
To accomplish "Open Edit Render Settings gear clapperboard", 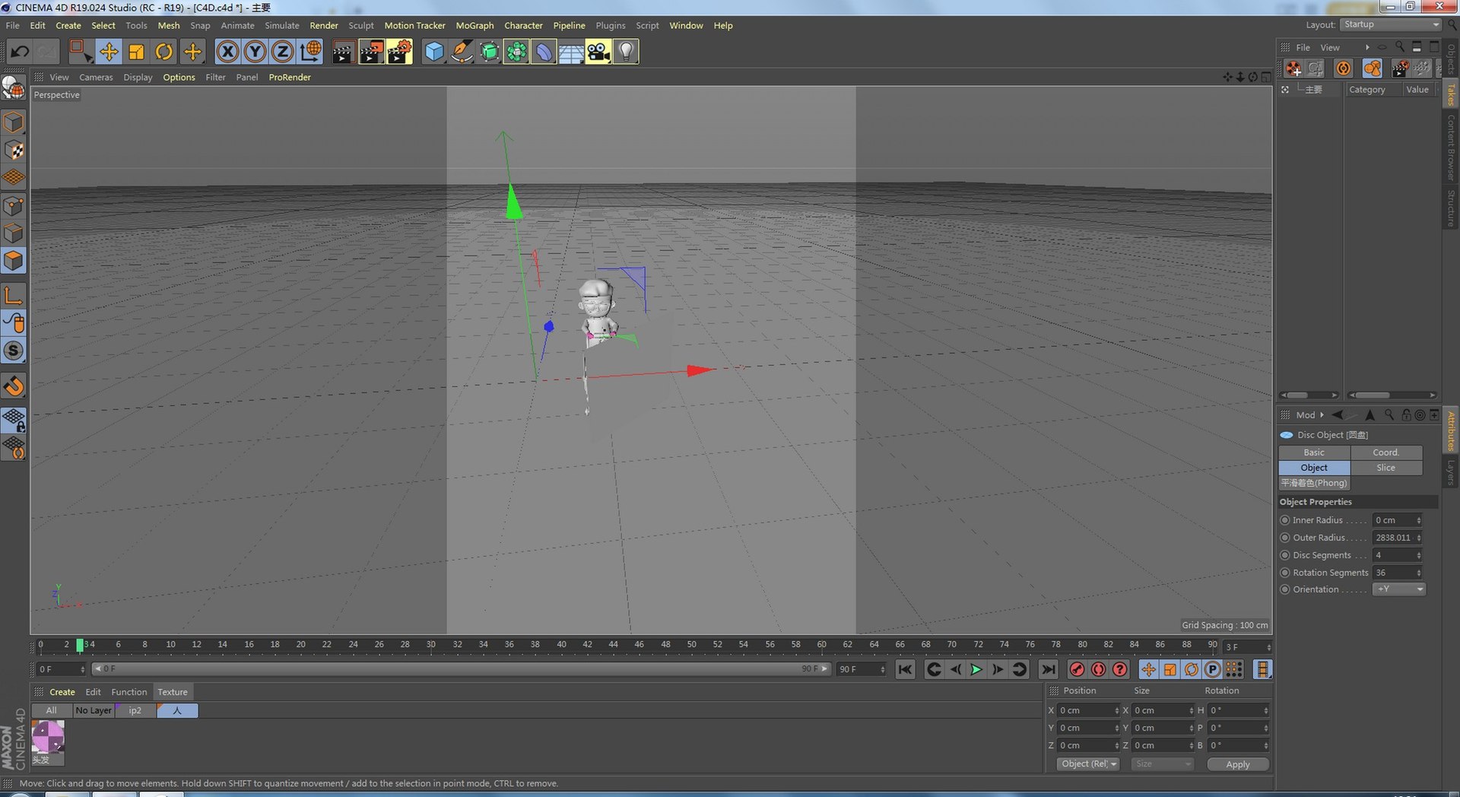I will click(399, 52).
